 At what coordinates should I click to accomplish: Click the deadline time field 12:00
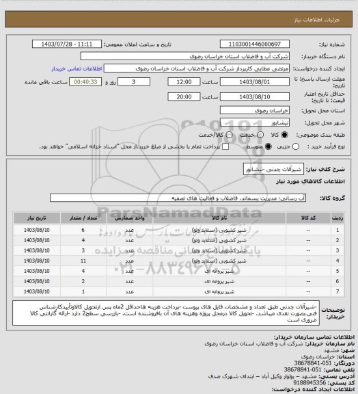pyautogui.click(x=184, y=82)
